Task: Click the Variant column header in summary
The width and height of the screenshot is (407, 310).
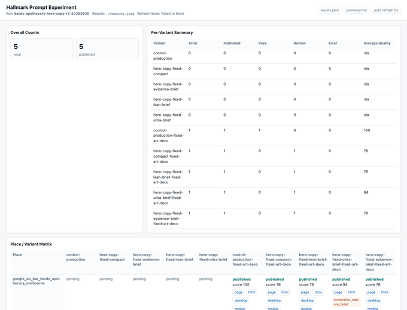Action: (159, 43)
